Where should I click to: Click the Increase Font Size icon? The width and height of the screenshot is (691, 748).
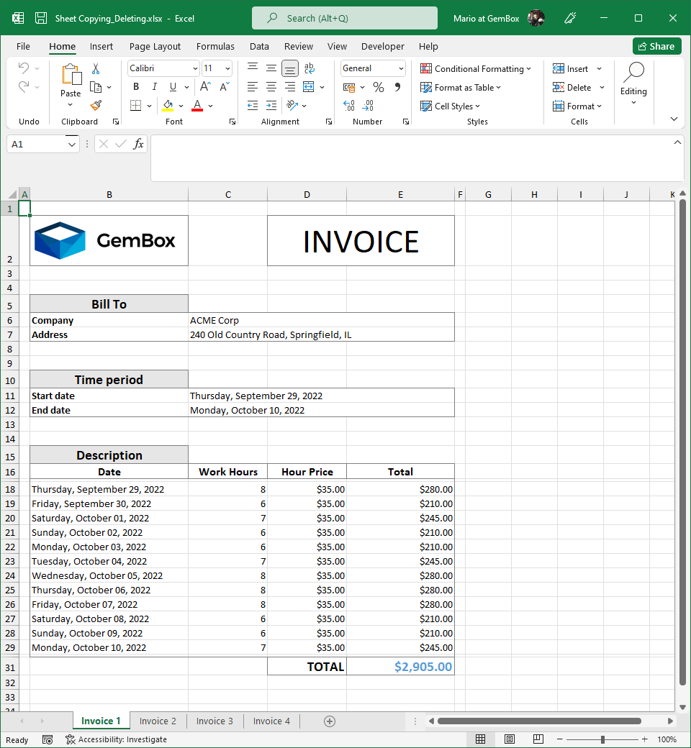205,87
